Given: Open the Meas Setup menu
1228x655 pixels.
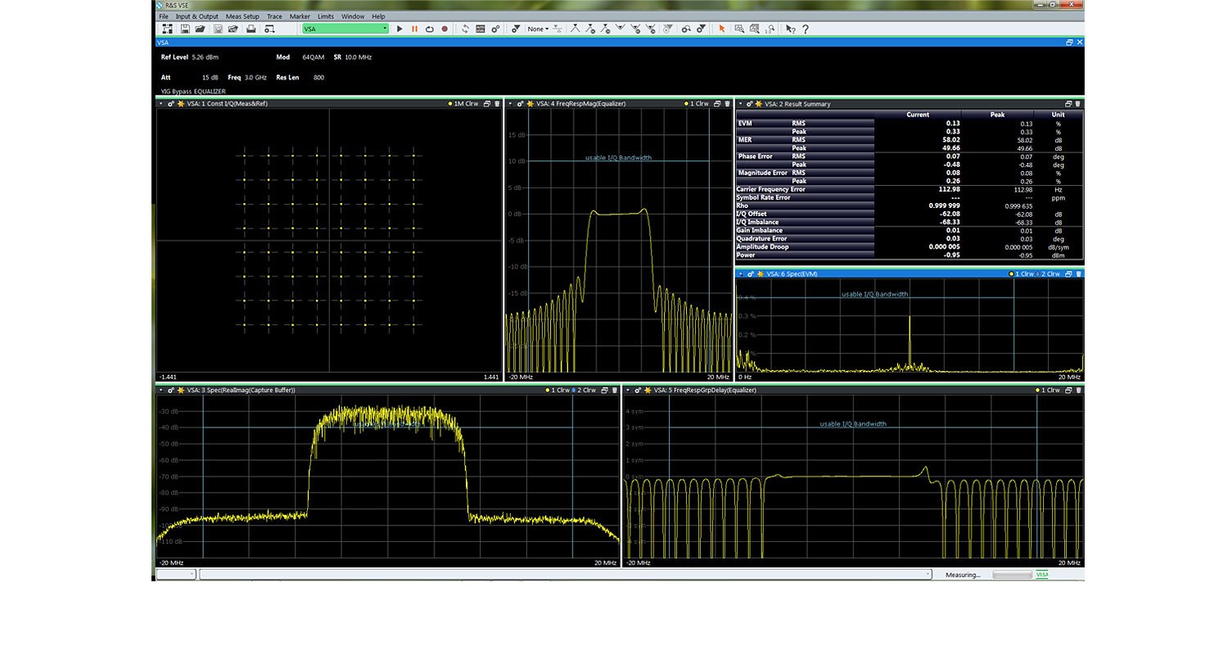Looking at the screenshot, I should click(242, 16).
